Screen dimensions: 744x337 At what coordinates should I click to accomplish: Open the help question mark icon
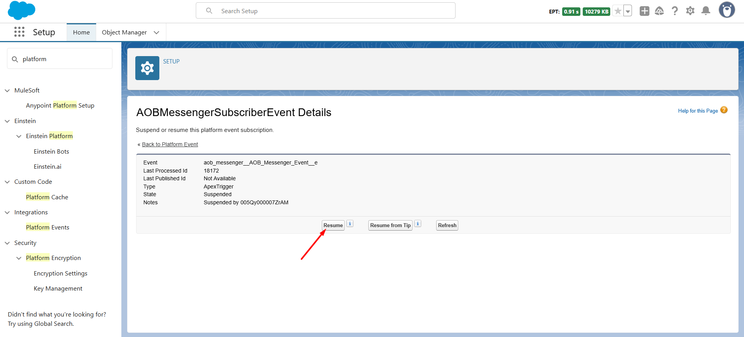point(675,11)
